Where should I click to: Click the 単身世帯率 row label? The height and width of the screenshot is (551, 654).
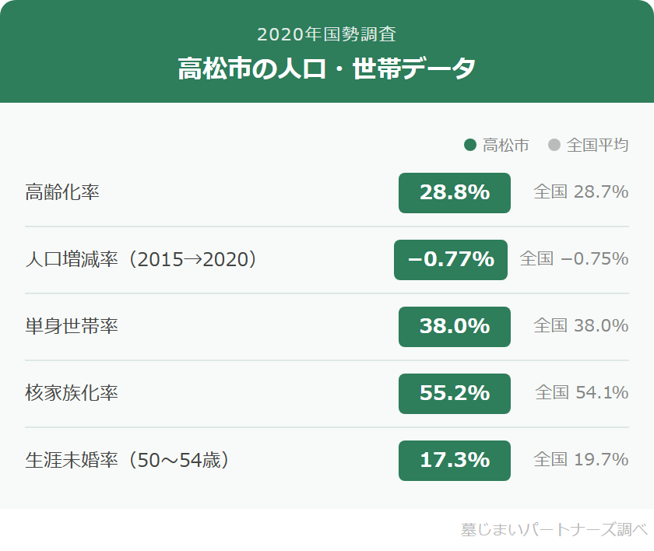72,327
